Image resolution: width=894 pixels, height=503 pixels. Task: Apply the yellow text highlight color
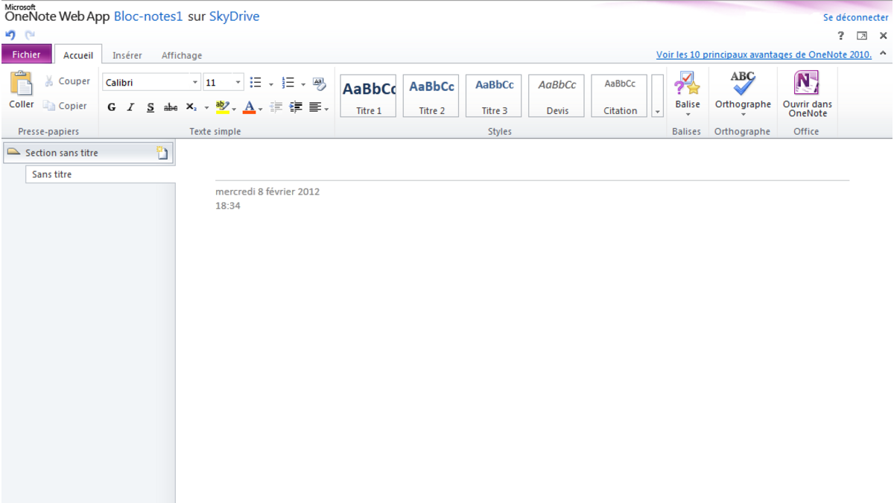[221, 107]
